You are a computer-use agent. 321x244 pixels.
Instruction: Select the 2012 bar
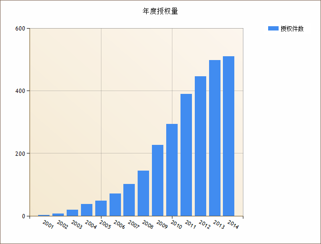201,146
